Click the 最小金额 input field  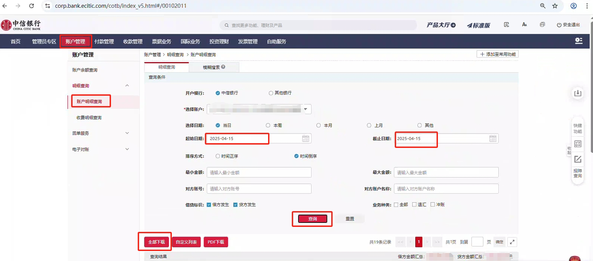click(259, 173)
